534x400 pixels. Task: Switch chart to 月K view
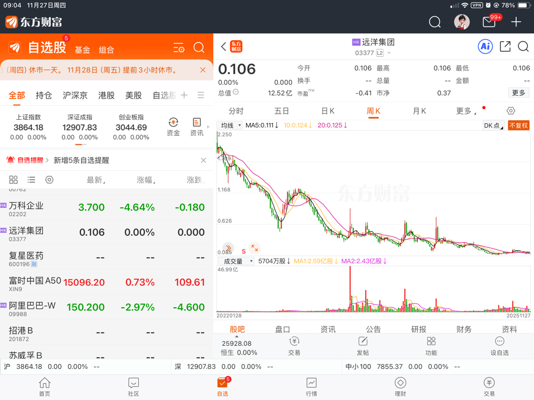pyautogui.click(x=419, y=111)
